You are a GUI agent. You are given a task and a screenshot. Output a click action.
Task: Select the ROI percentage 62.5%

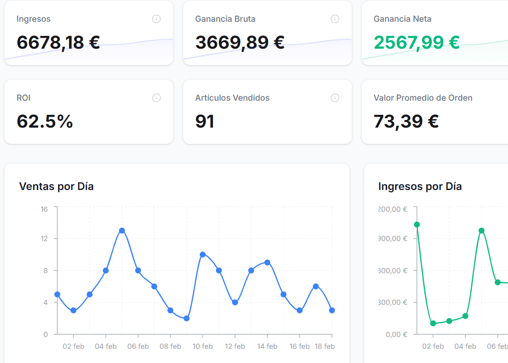tap(47, 122)
